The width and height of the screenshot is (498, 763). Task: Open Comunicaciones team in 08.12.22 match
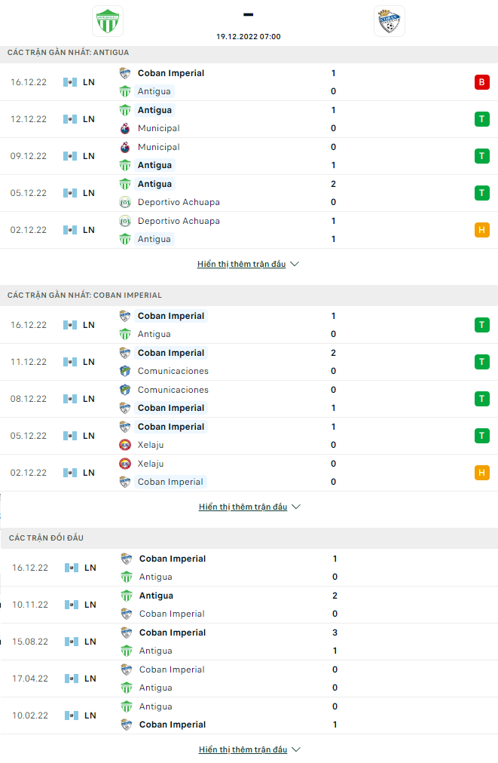pos(173,390)
